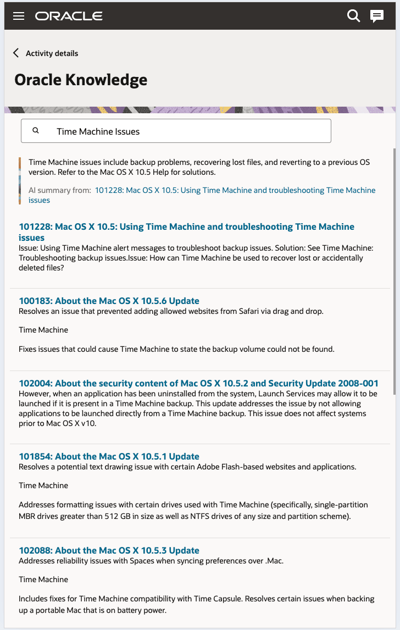The width and height of the screenshot is (400, 630).
Task: Open article 102088 About the Mac OS X 10.5.3 Update
Action: [109, 550]
